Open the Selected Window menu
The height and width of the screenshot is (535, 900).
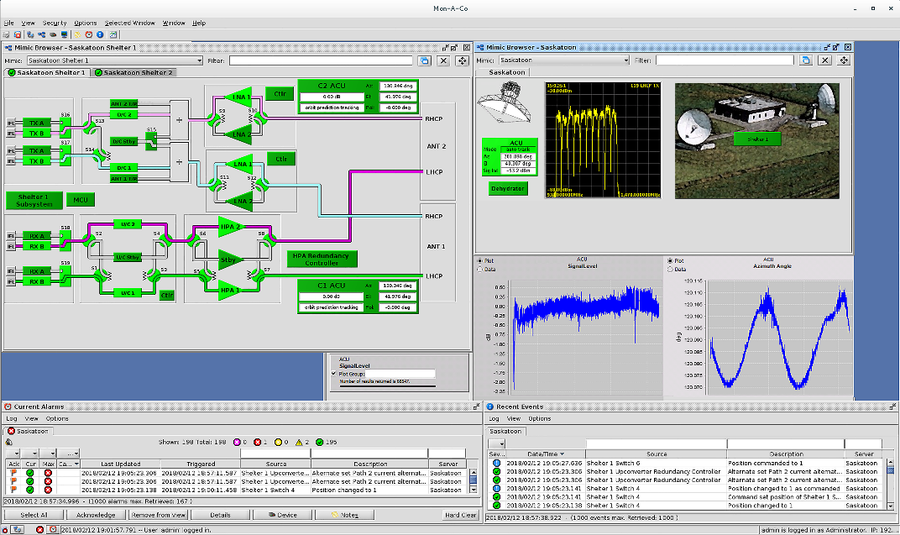pyautogui.click(x=130, y=23)
